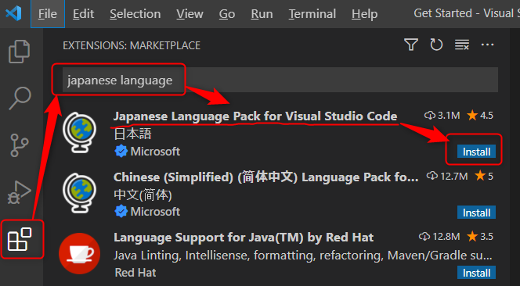Open Chinese (Simplified) Language Pack entry title

coord(266,177)
